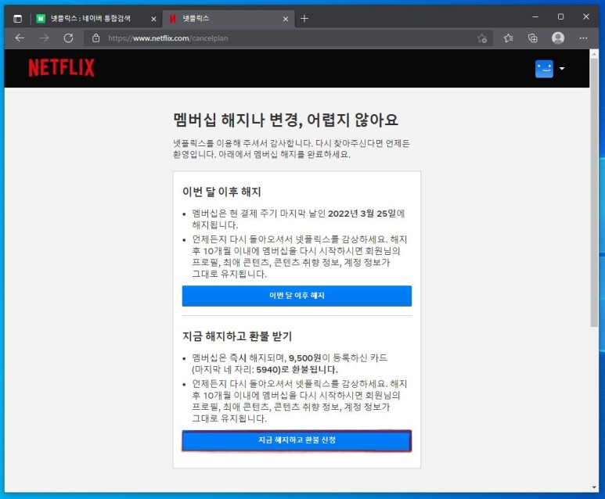Click the scrollbar up arrow
Viewport: 605px width, 499px height.
594,55
